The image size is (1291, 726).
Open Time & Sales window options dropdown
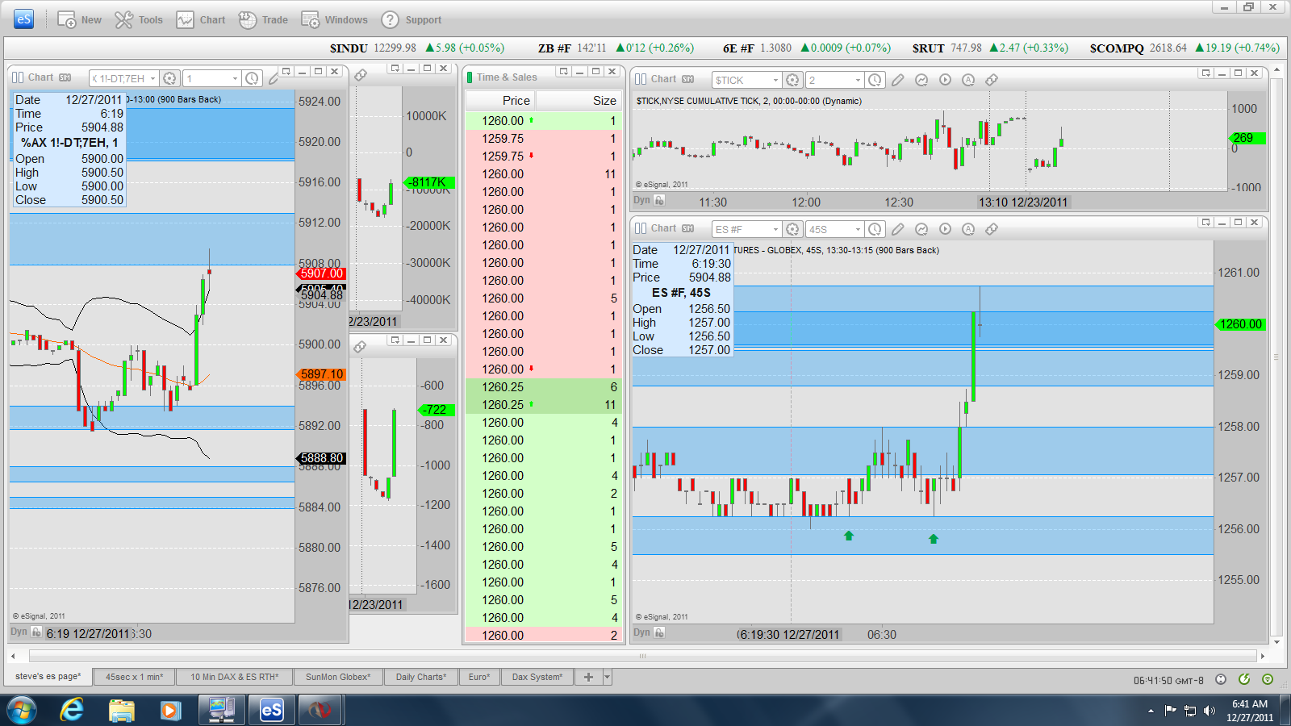point(563,72)
